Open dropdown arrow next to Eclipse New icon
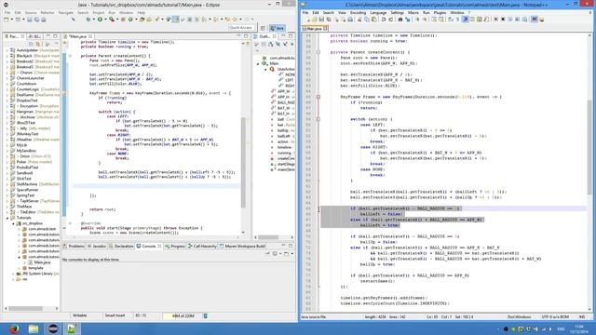 click(x=12, y=20)
